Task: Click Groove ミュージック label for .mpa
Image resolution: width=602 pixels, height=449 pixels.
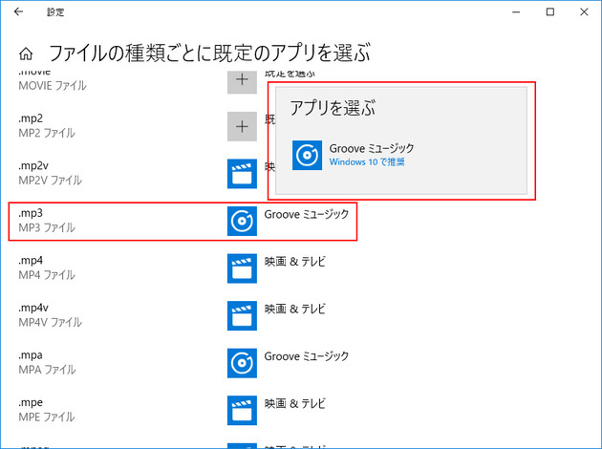Action: [x=307, y=356]
